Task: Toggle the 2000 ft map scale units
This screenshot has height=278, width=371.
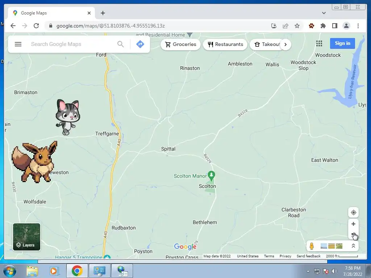Action: point(342,256)
